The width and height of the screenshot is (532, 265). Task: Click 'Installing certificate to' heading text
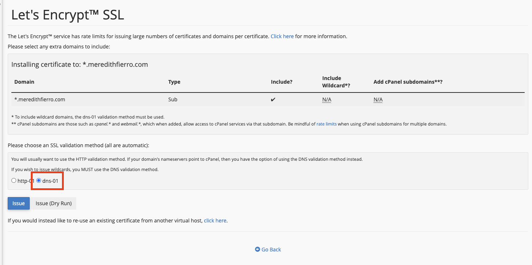pos(80,65)
